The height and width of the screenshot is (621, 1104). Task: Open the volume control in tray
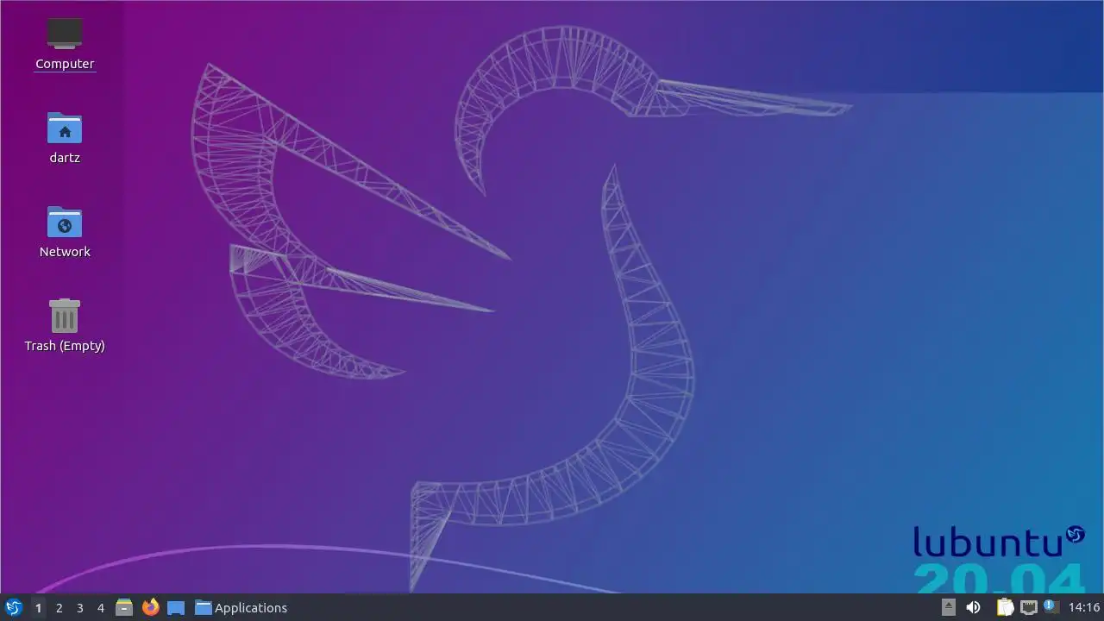[973, 607]
